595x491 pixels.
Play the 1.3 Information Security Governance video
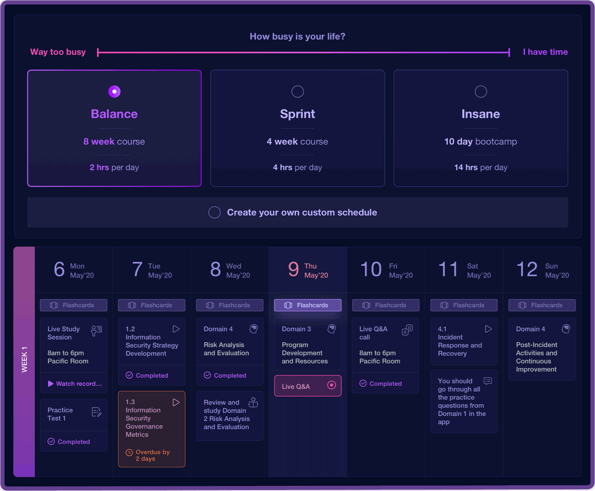[x=176, y=402]
